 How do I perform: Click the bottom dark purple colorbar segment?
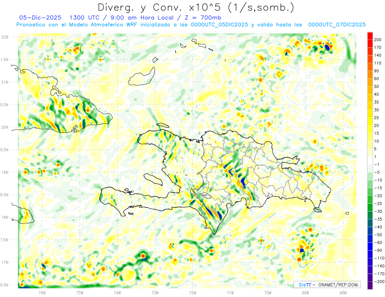370,285
